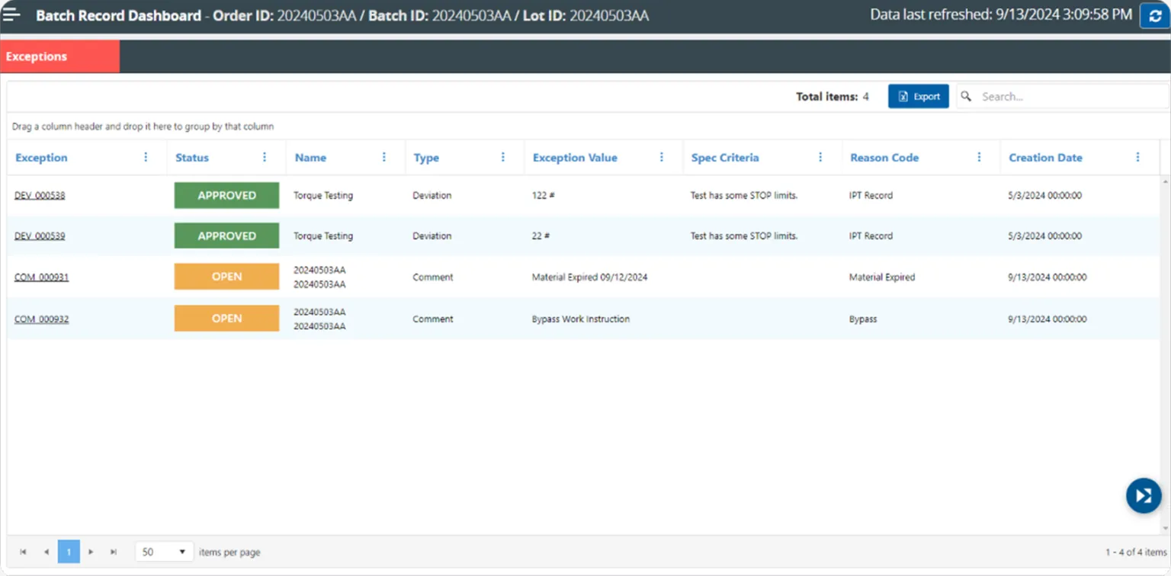Sort by the Creation Date column header

[1045, 158]
